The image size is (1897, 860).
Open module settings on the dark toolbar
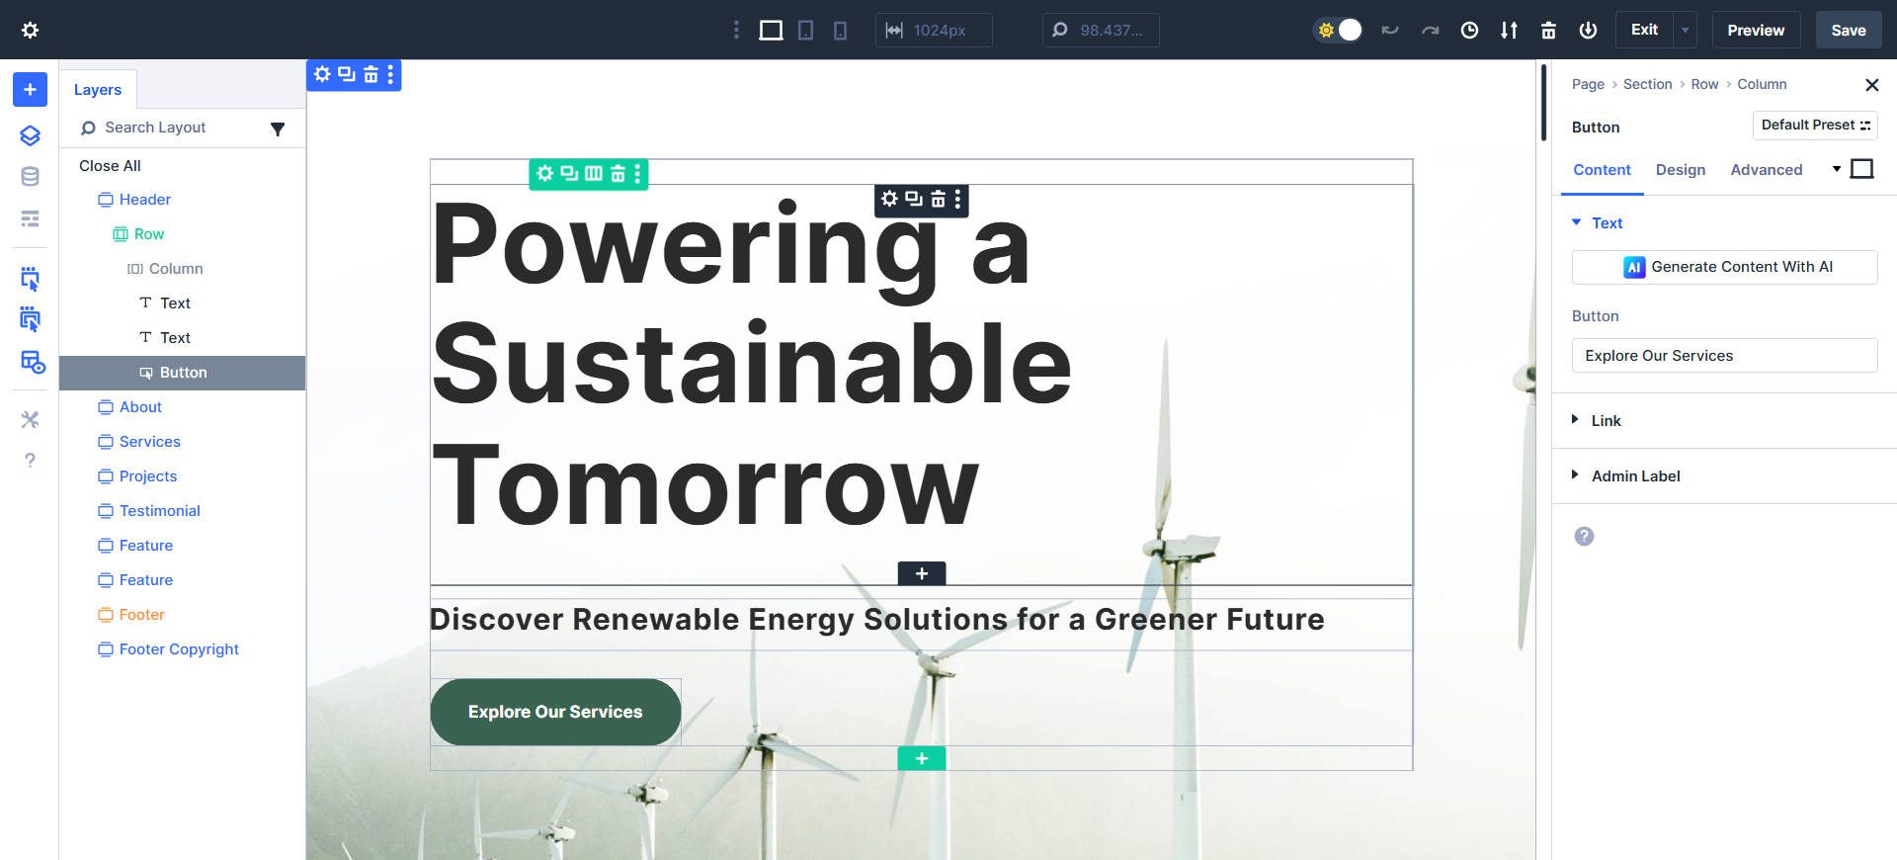889,200
